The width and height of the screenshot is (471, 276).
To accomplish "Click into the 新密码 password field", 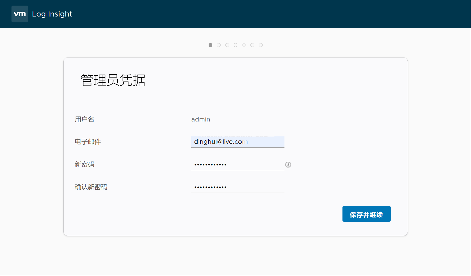I will pyautogui.click(x=238, y=165).
